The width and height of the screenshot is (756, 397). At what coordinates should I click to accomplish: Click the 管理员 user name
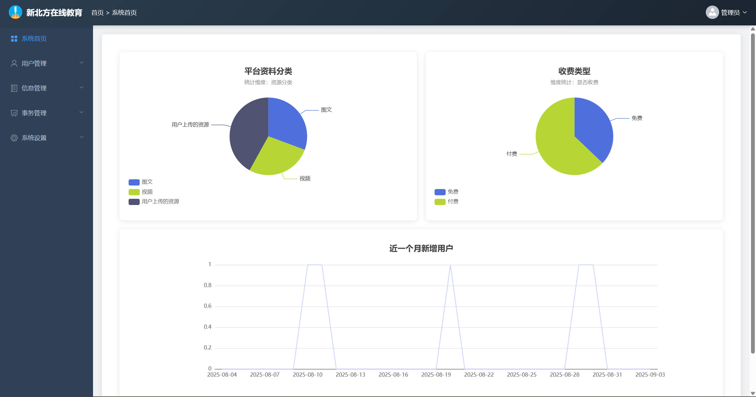point(730,12)
